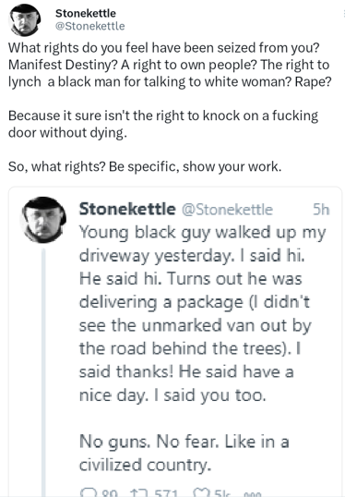Open the 5h timestamp of quoted tweet
Image resolution: width=345 pixels, height=497 pixels.
click(321, 210)
